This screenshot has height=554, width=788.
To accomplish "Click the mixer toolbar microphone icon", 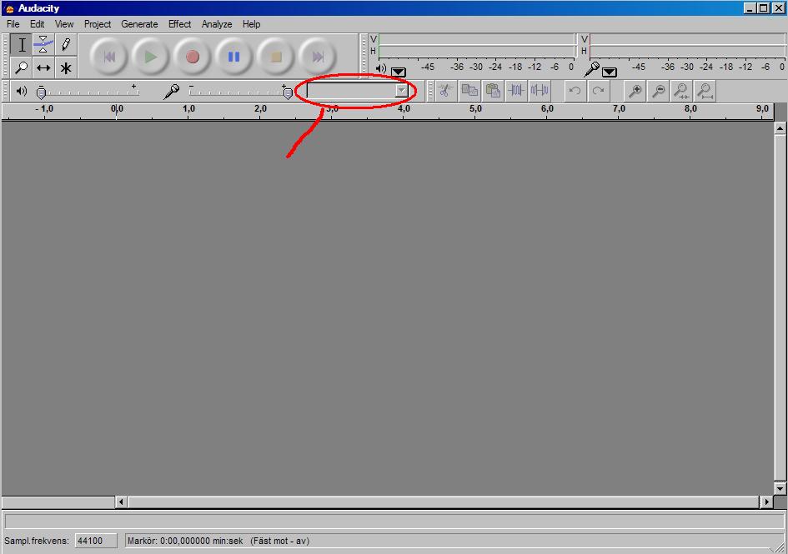I will pos(172,92).
